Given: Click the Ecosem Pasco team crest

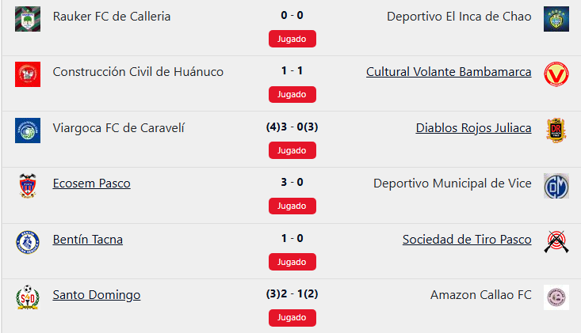Looking at the screenshot, I should [28, 186].
